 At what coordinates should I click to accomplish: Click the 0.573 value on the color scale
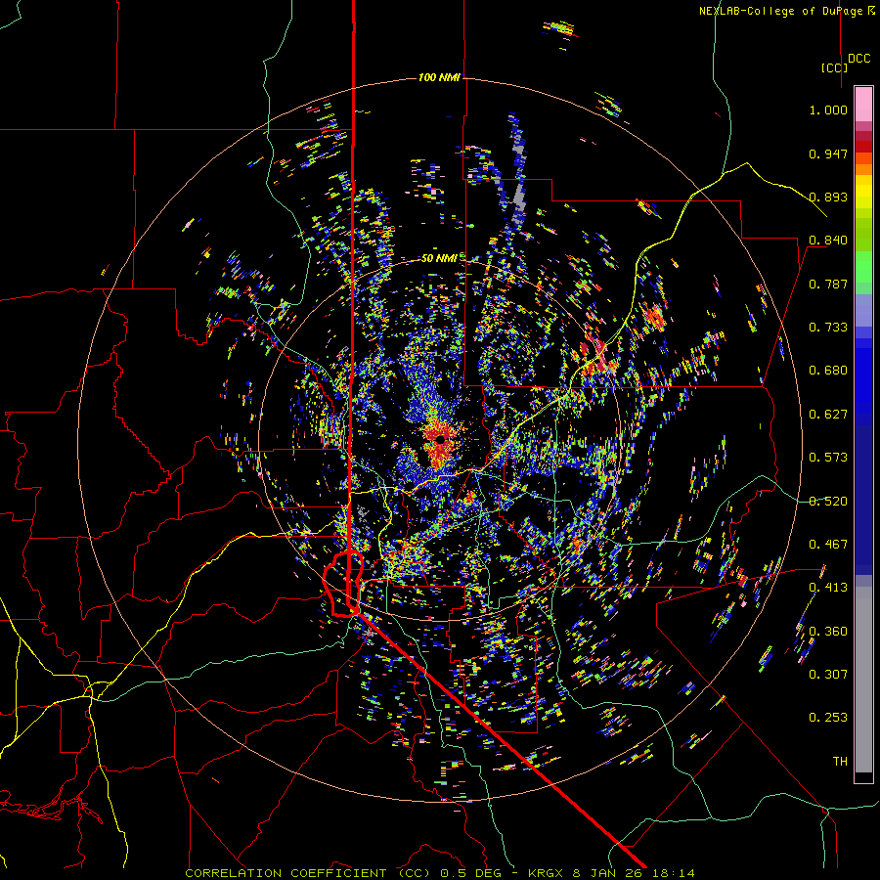pos(828,458)
